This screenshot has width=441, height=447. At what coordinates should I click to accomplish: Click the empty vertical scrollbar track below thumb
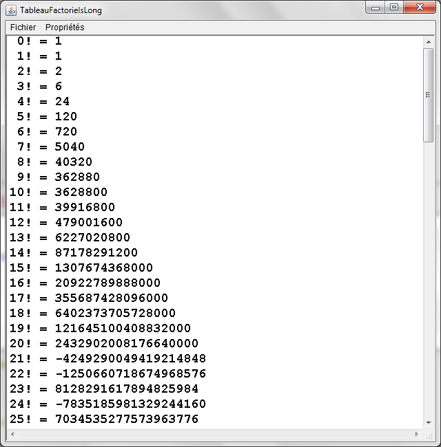point(429,275)
